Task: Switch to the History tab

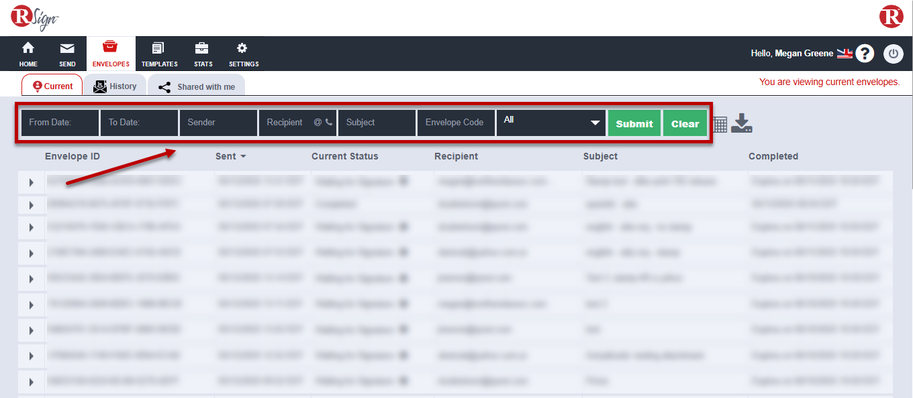Action: [x=115, y=86]
